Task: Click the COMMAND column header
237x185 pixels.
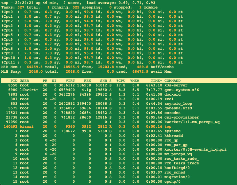Action: click(x=172, y=81)
